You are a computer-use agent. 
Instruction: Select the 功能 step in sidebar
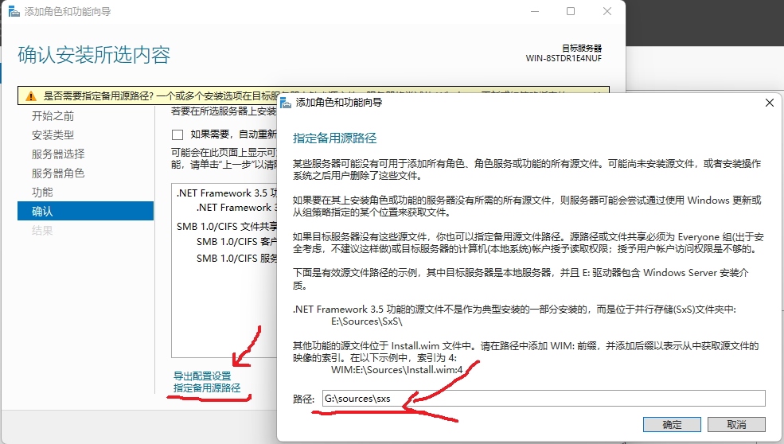[x=42, y=193]
